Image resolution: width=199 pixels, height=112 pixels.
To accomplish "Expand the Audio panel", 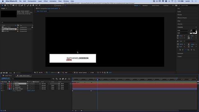I will [x=179, y=12].
